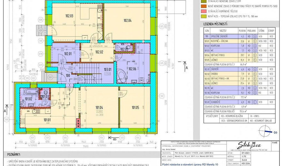Click the toilet symbol in room 101.03
Image resolution: width=283 pixels, height=166 pixels.
point(46,92)
